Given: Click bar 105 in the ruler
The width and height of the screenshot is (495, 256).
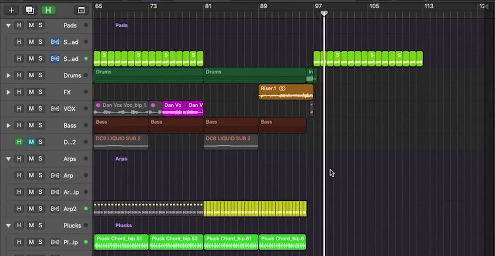Looking at the screenshot, I should (374, 6).
